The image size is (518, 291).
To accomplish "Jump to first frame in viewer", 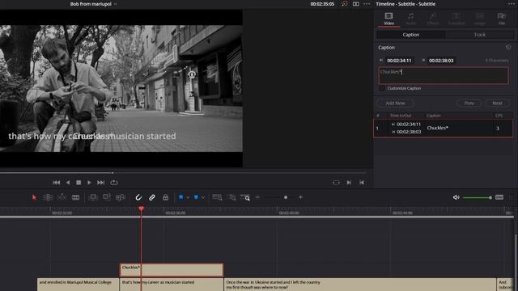I will (56, 183).
